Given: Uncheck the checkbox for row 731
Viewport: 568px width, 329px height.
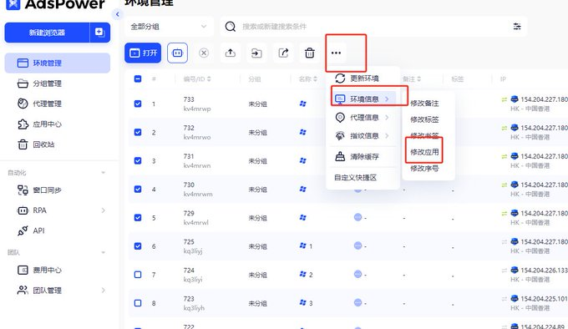Looking at the screenshot, I should 138,160.
